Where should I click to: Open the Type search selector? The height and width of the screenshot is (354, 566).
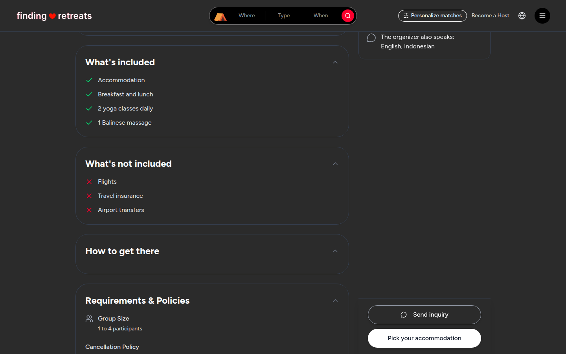(284, 16)
